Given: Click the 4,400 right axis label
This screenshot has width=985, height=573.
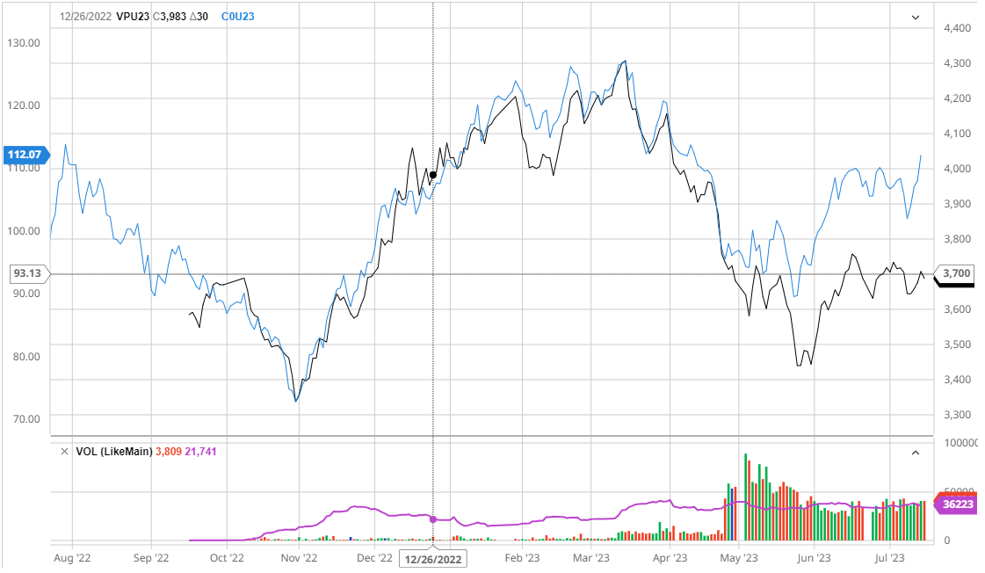Looking at the screenshot, I should point(956,28).
